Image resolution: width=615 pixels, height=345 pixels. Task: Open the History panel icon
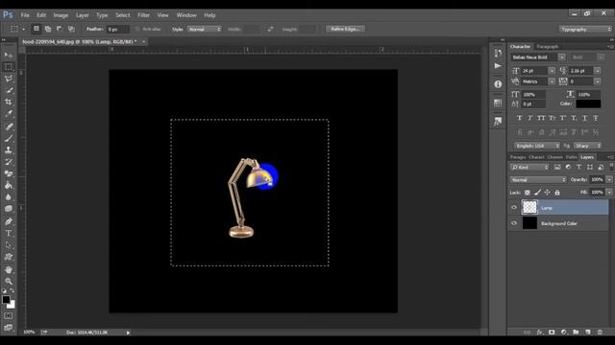coord(498,53)
